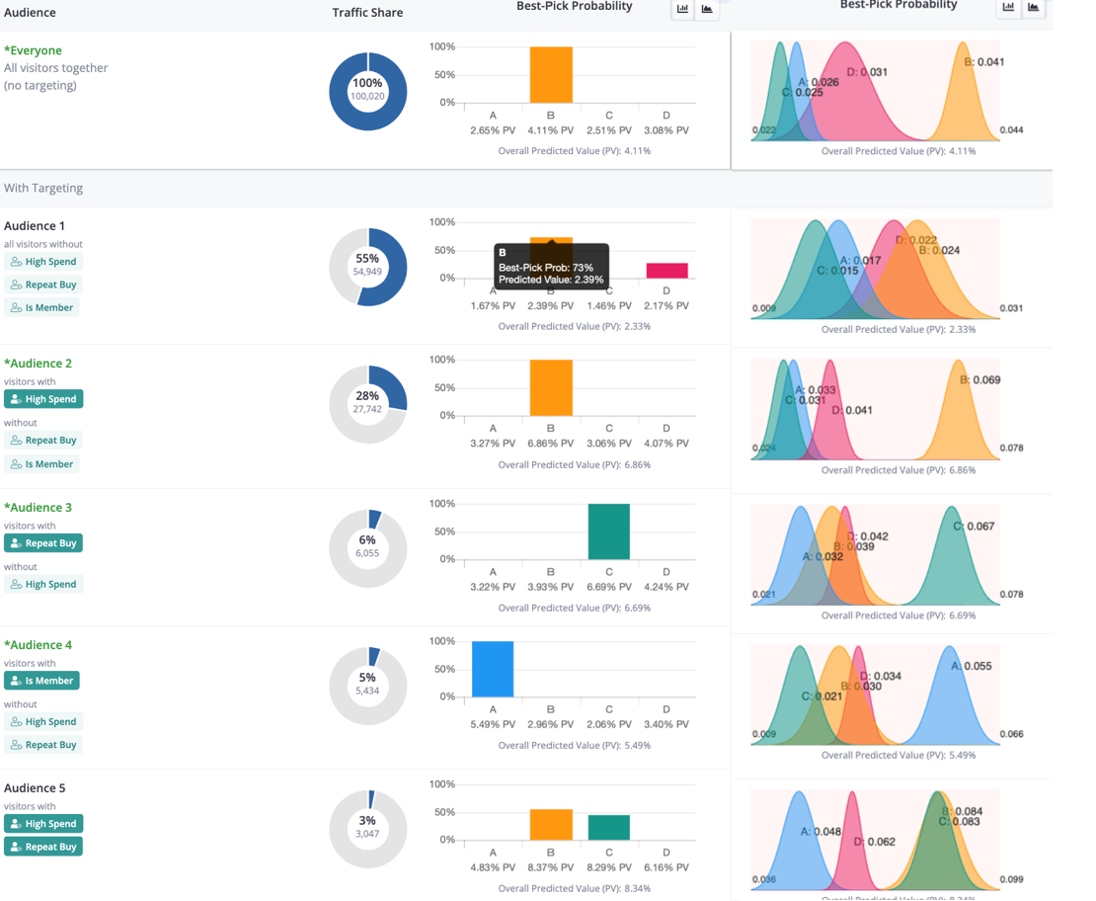1096x901 pixels.
Task: Click the bar chart icon in the middle column header
Action: (x=682, y=9)
